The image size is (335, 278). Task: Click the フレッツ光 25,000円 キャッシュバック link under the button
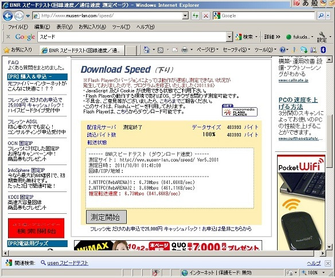tap(170, 229)
